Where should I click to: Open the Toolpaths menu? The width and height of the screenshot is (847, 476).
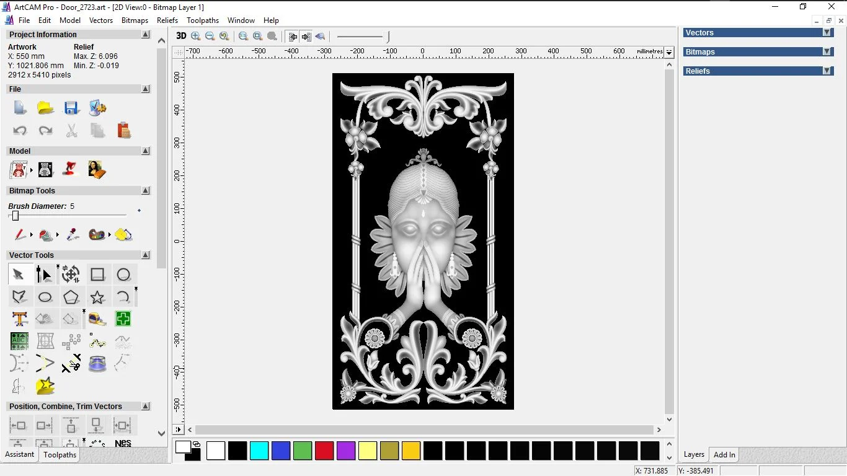203,20
